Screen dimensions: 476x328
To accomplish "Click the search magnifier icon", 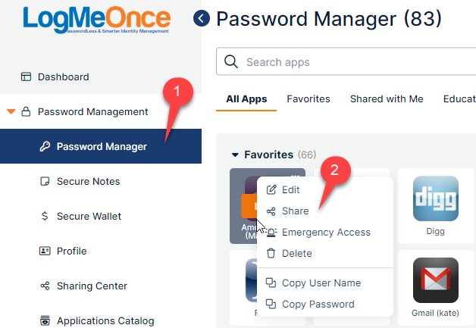I will click(231, 61).
